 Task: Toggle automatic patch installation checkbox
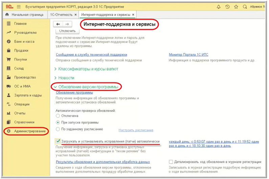pyautogui.click(x=58, y=142)
